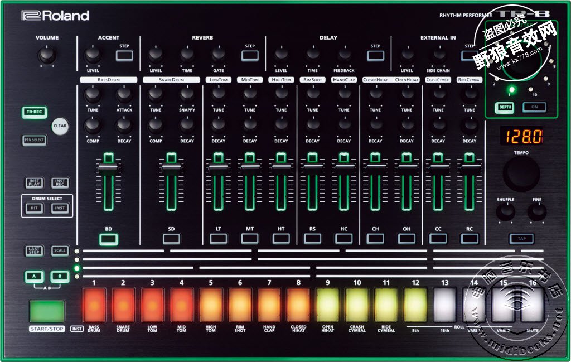This screenshot has width=571, height=362.
Task: Select the SD instrument button
Action: coord(171,239)
